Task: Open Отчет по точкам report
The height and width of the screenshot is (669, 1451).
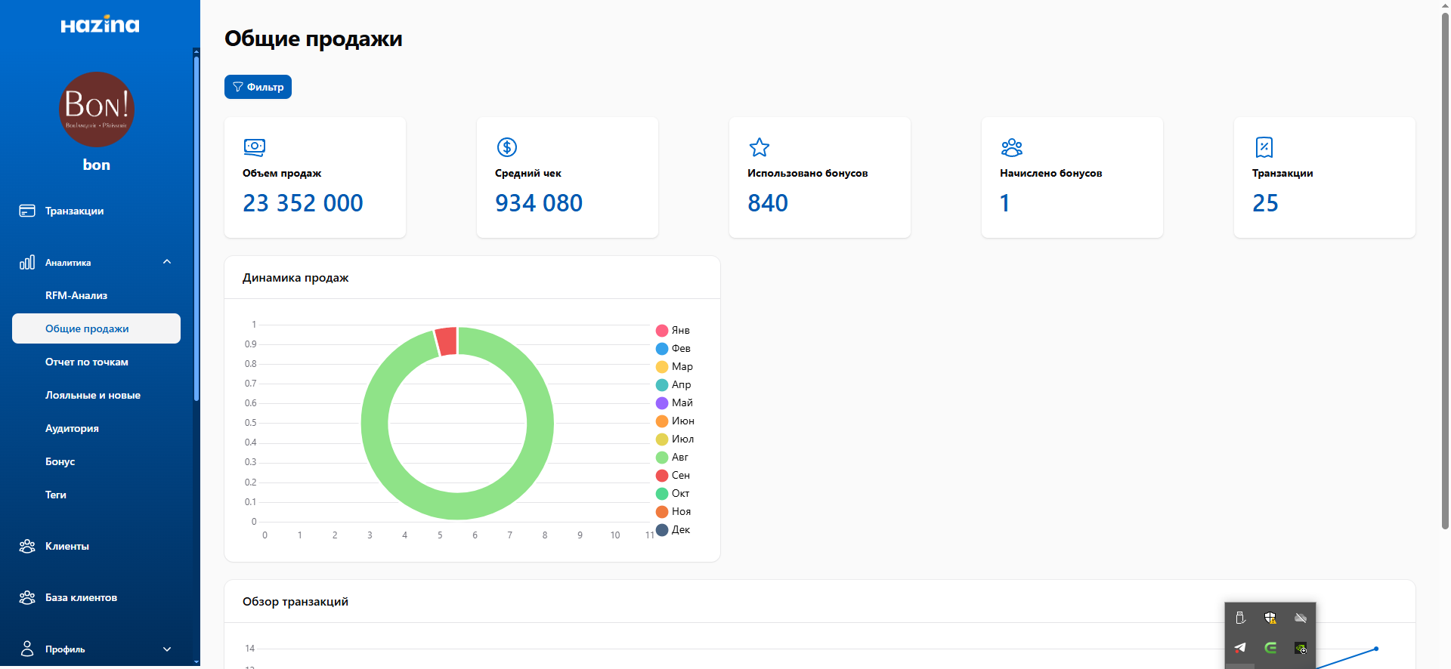Action: (87, 362)
